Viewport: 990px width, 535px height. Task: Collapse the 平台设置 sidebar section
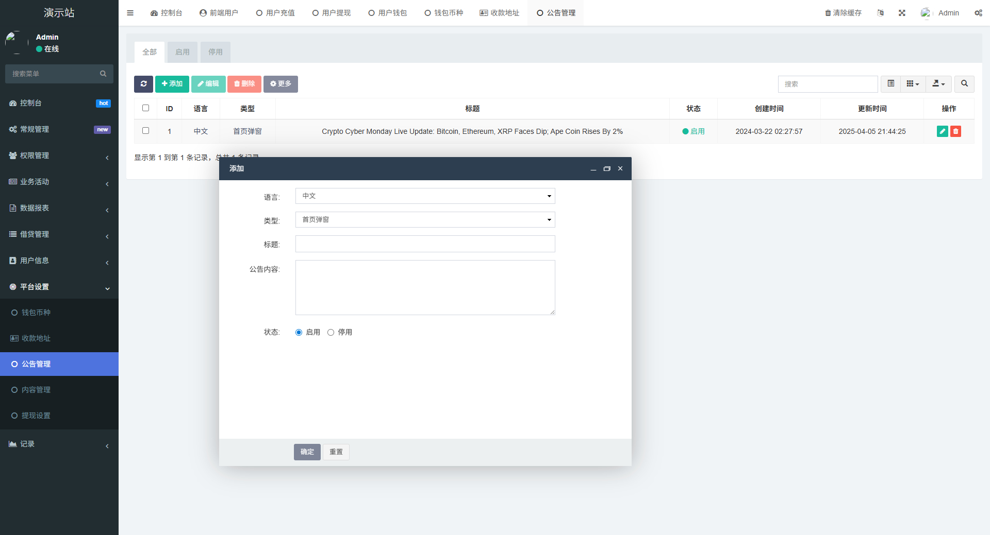[59, 287]
